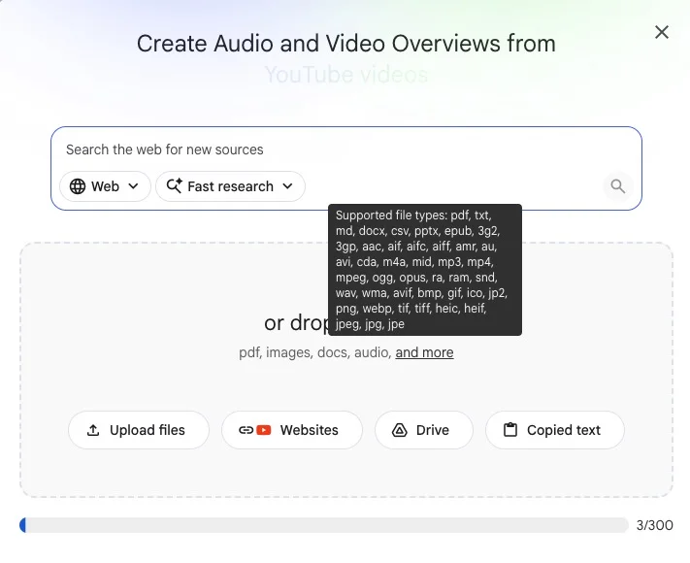
Task: Click the globe icon in Web selector
Action: click(x=78, y=186)
